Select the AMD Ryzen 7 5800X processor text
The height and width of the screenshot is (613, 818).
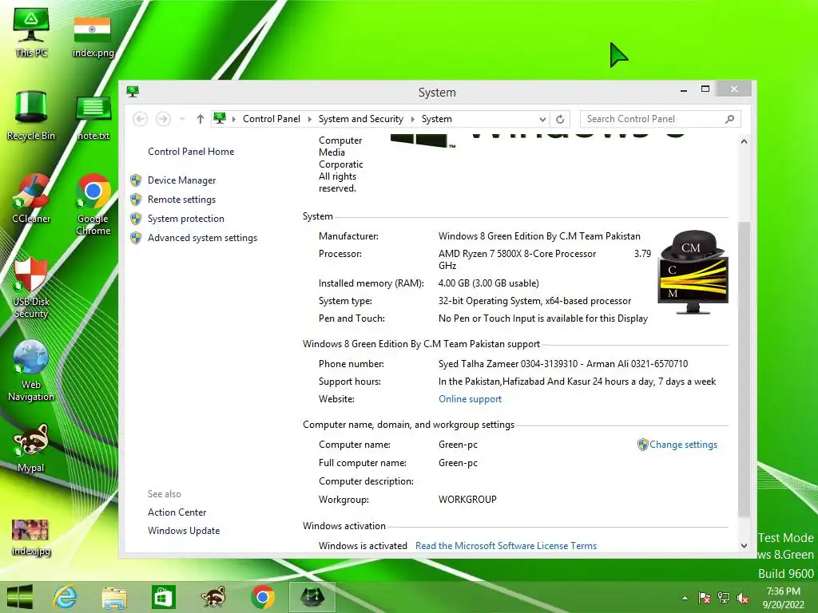click(x=517, y=253)
